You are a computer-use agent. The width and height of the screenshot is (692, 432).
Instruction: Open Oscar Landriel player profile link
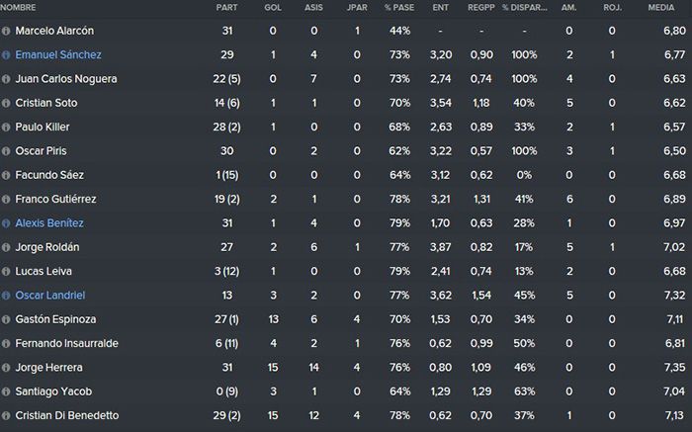click(50, 296)
